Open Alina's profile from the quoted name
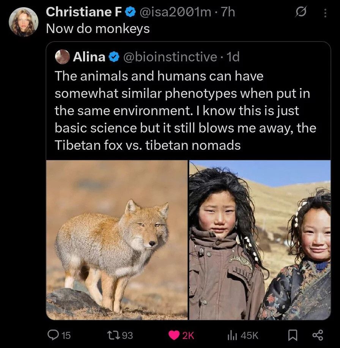 89,57
